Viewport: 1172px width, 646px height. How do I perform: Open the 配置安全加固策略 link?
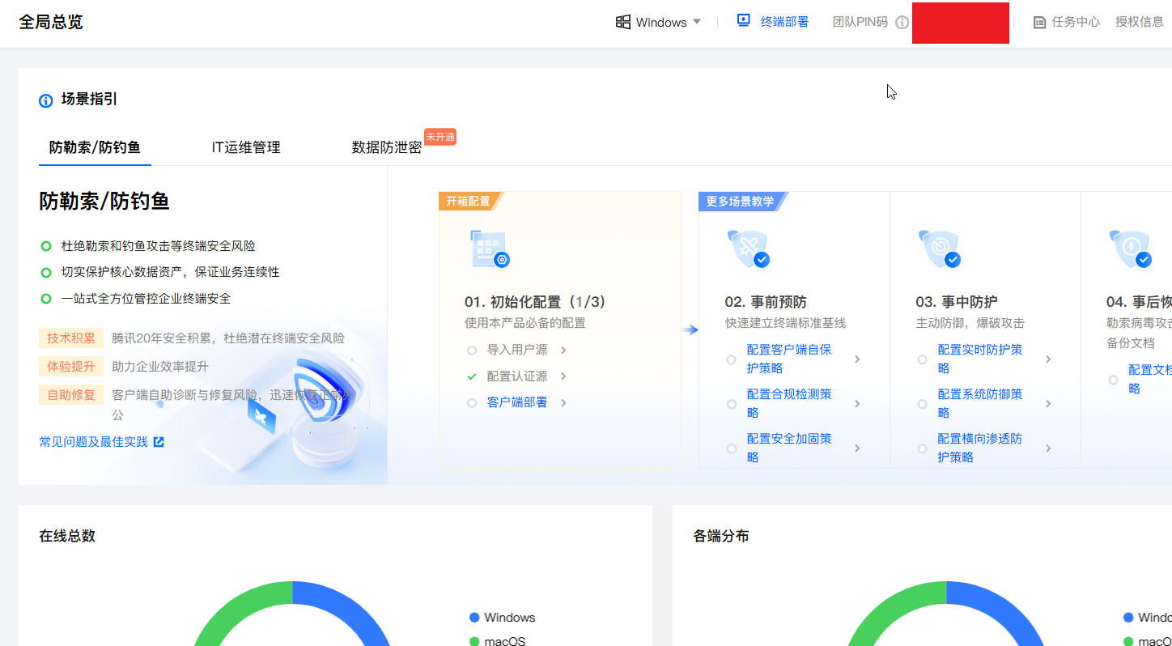pos(789,448)
